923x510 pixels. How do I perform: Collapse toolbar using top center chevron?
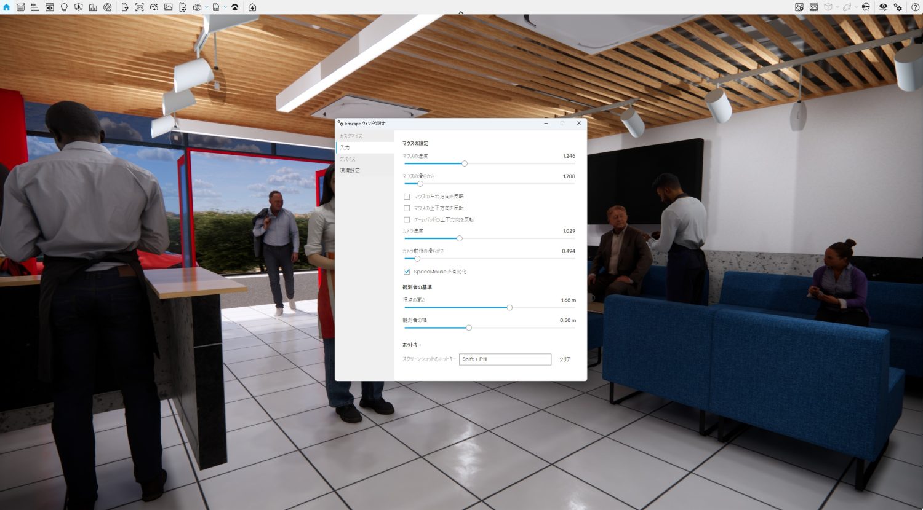click(461, 12)
